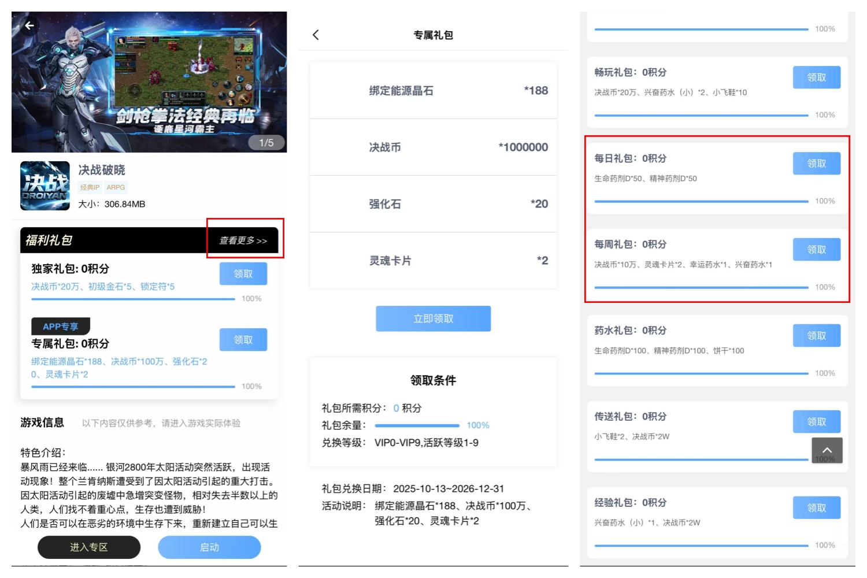Viewport: 867px width, 578px height.
Task: Claim the 畅玩礼包 reward
Action: [817, 77]
